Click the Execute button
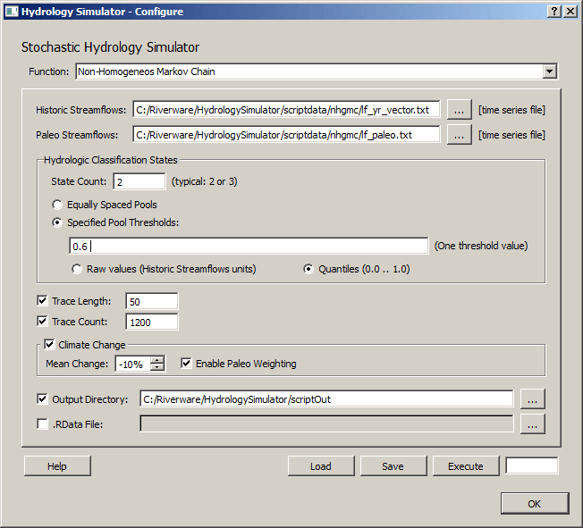The image size is (583, 528). (466, 466)
